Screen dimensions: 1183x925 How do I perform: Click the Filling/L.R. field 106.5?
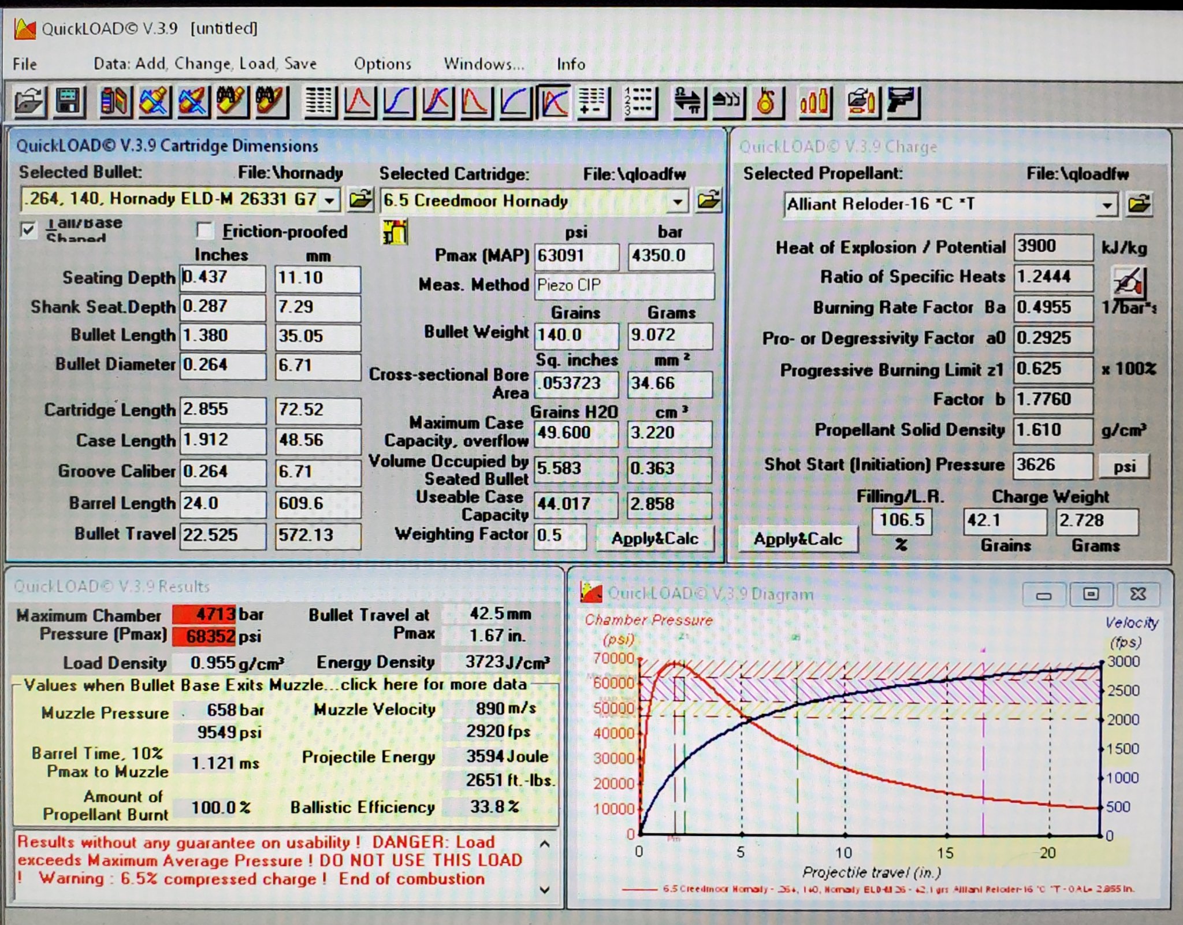[902, 521]
